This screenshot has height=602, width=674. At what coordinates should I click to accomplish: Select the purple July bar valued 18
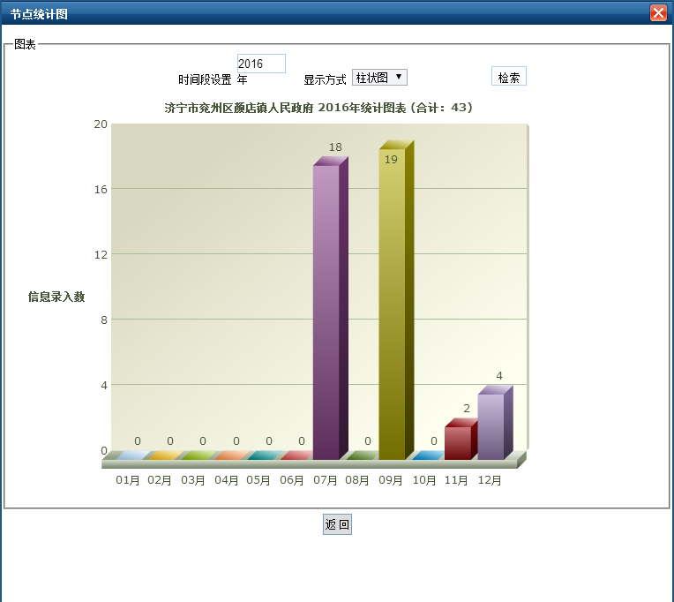pyautogui.click(x=326, y=309)
